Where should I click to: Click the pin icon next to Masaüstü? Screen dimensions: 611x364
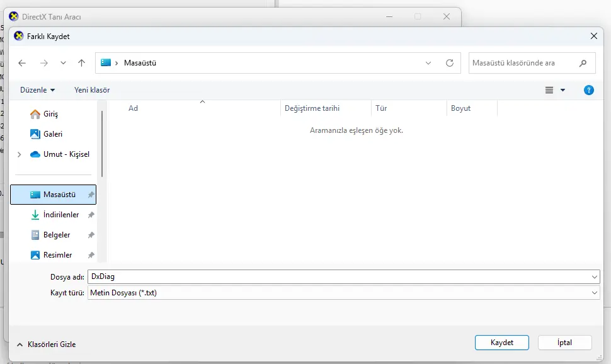pyautogui.click(x=91, y=195)
